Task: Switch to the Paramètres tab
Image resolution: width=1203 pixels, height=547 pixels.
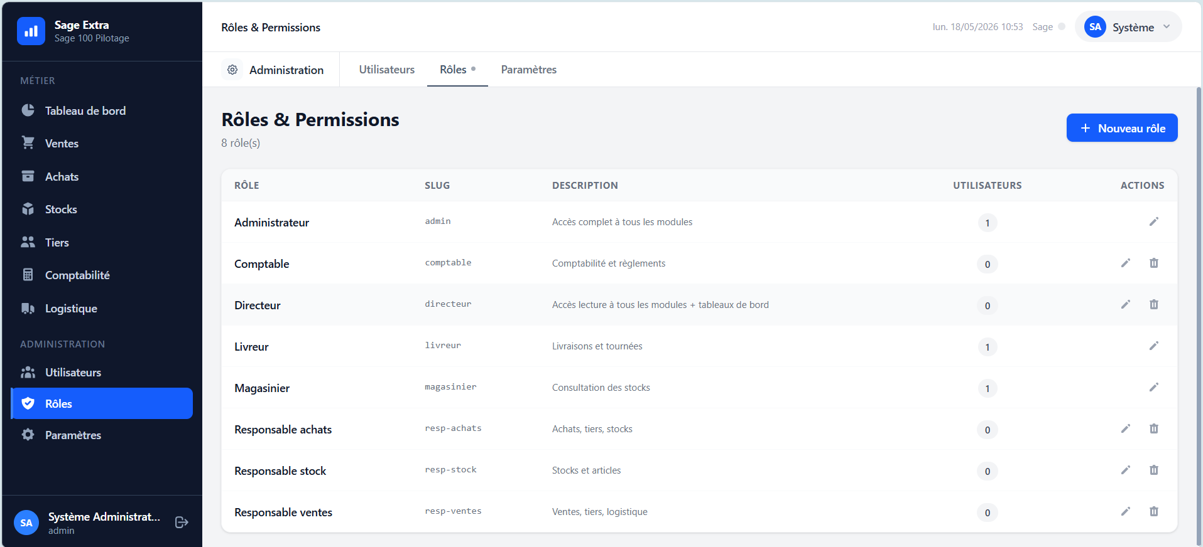Action: coord(529,70)
